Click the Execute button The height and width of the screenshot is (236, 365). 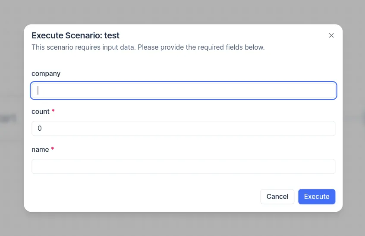click(x=317, y=196)
